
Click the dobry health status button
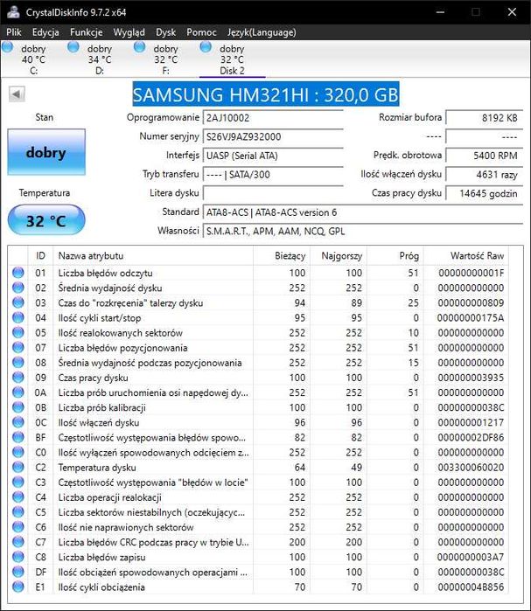(x=46, y=152)
